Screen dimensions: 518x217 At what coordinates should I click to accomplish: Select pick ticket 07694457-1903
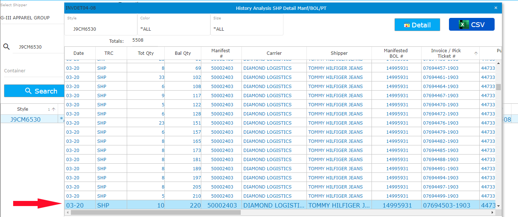pyautogui.click(x=441, y=68)
